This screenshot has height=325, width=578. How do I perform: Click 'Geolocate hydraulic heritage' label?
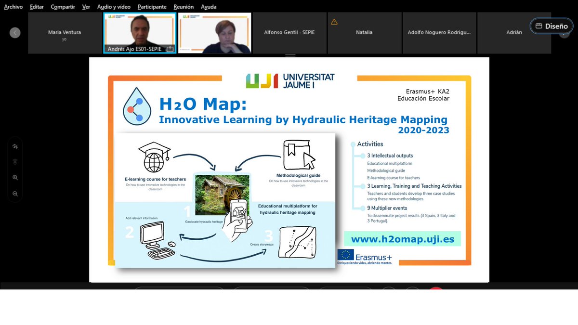pyautogui.click(x=204, y=222)
